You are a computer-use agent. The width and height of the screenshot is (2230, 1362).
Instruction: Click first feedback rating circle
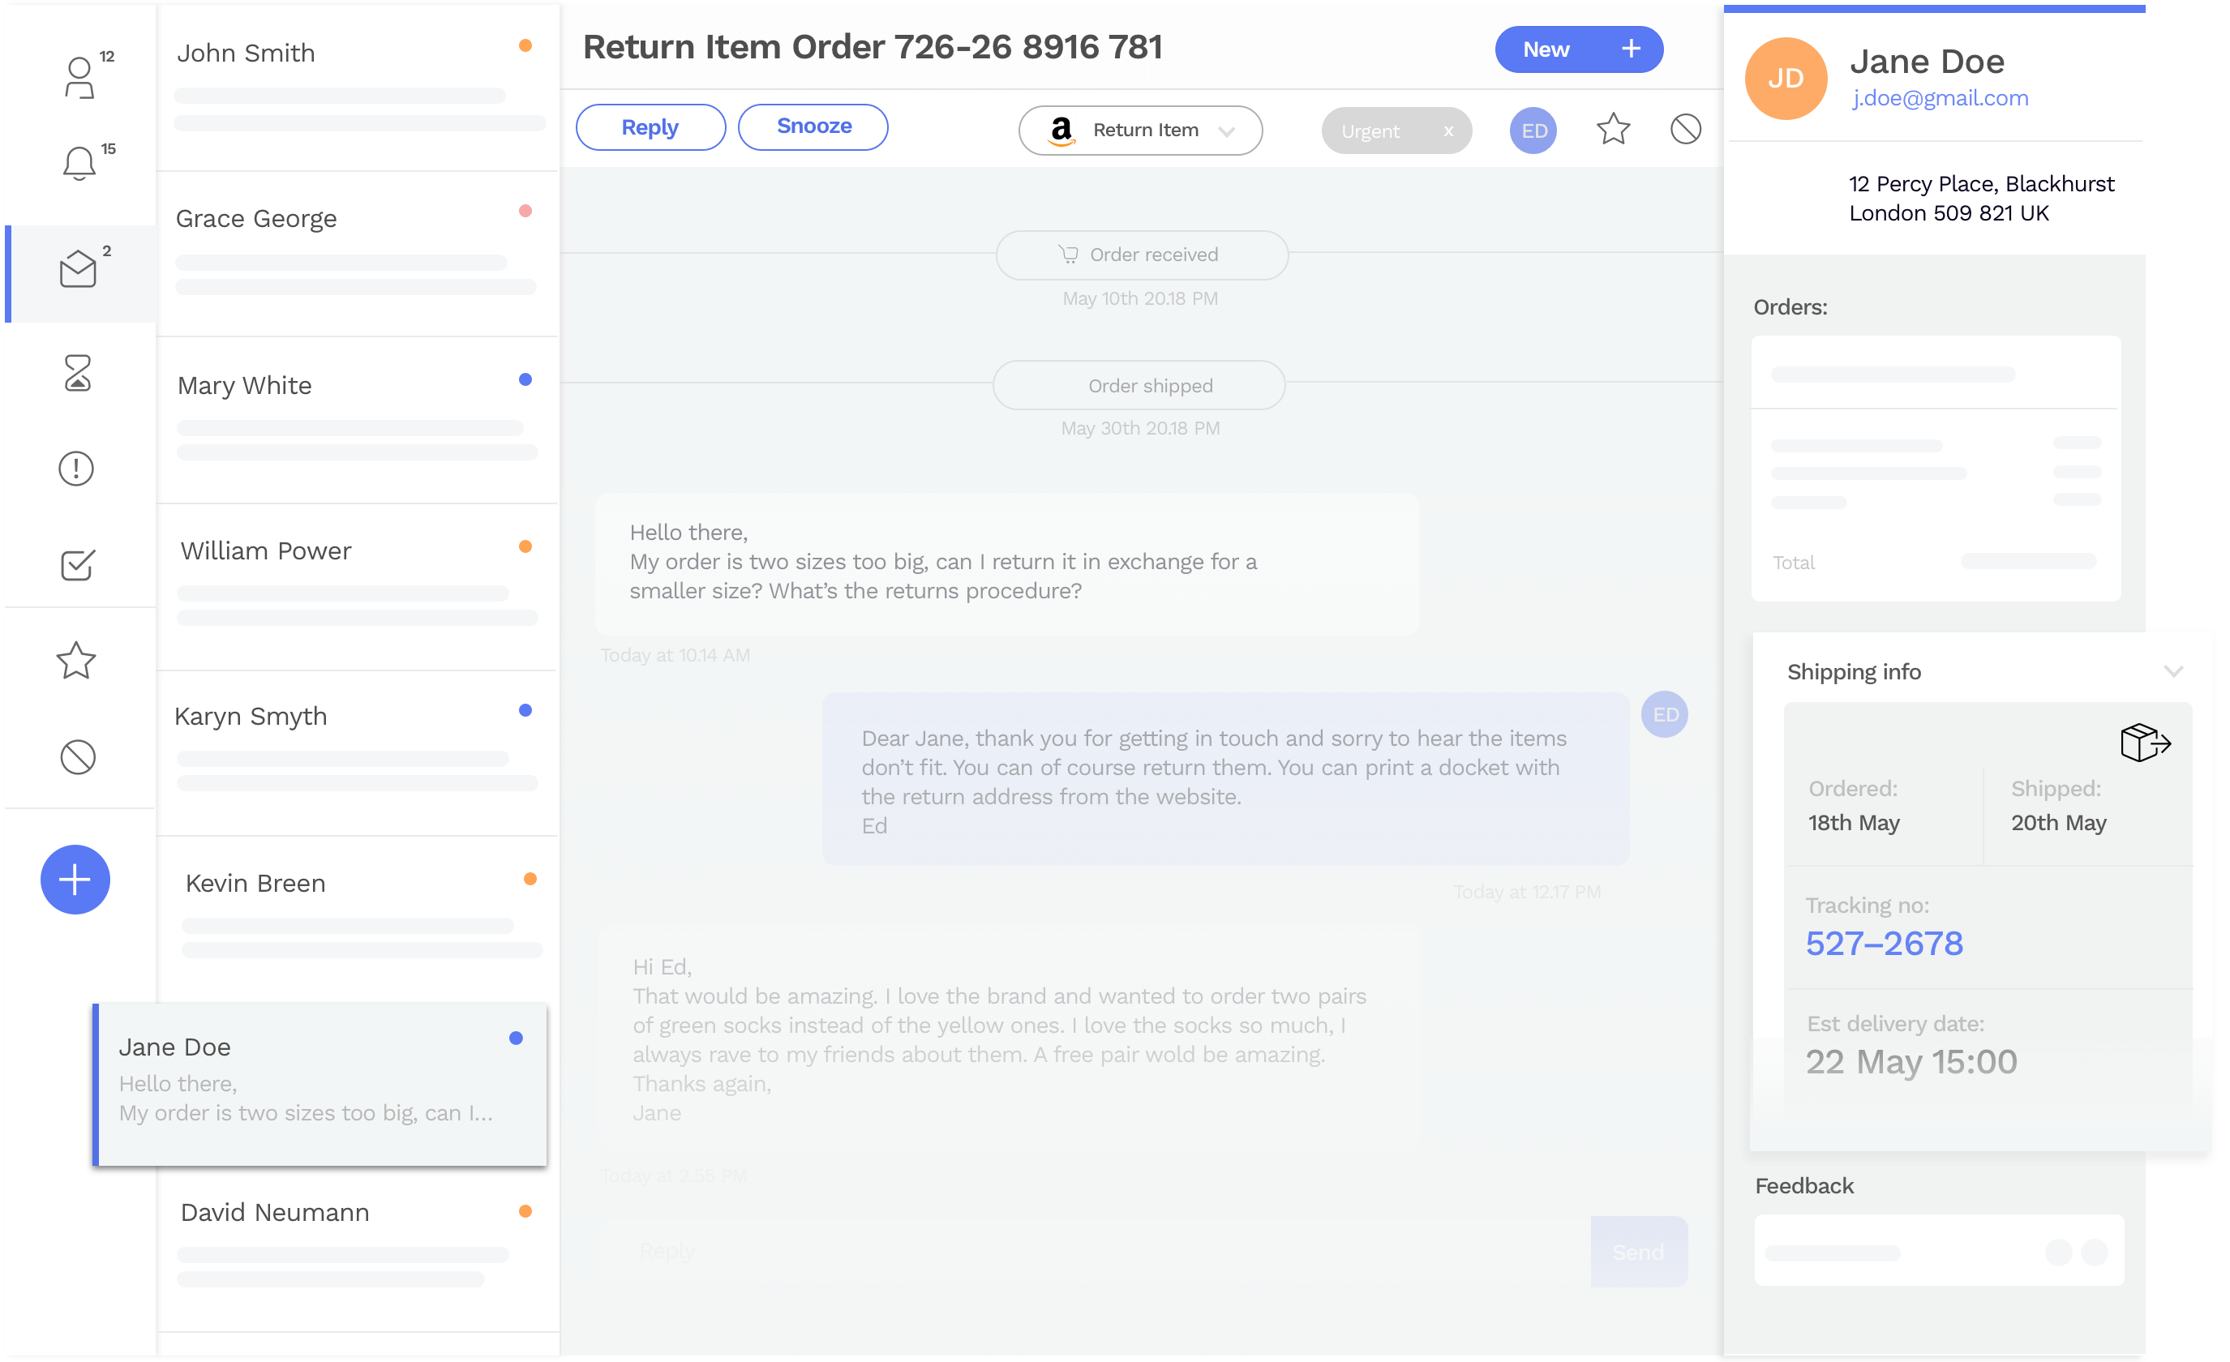(2060, 1253)
